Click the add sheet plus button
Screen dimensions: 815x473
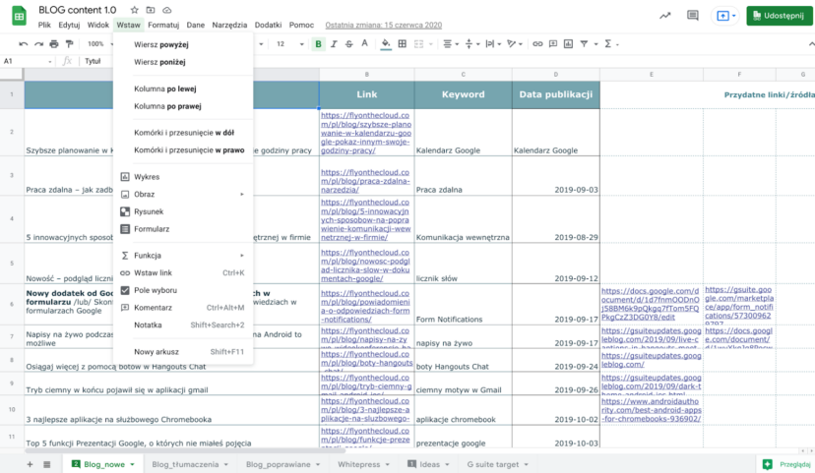pyautogui.click(x=30, y=465)
